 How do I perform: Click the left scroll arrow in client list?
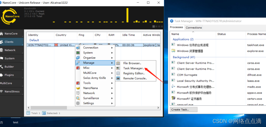28,108
